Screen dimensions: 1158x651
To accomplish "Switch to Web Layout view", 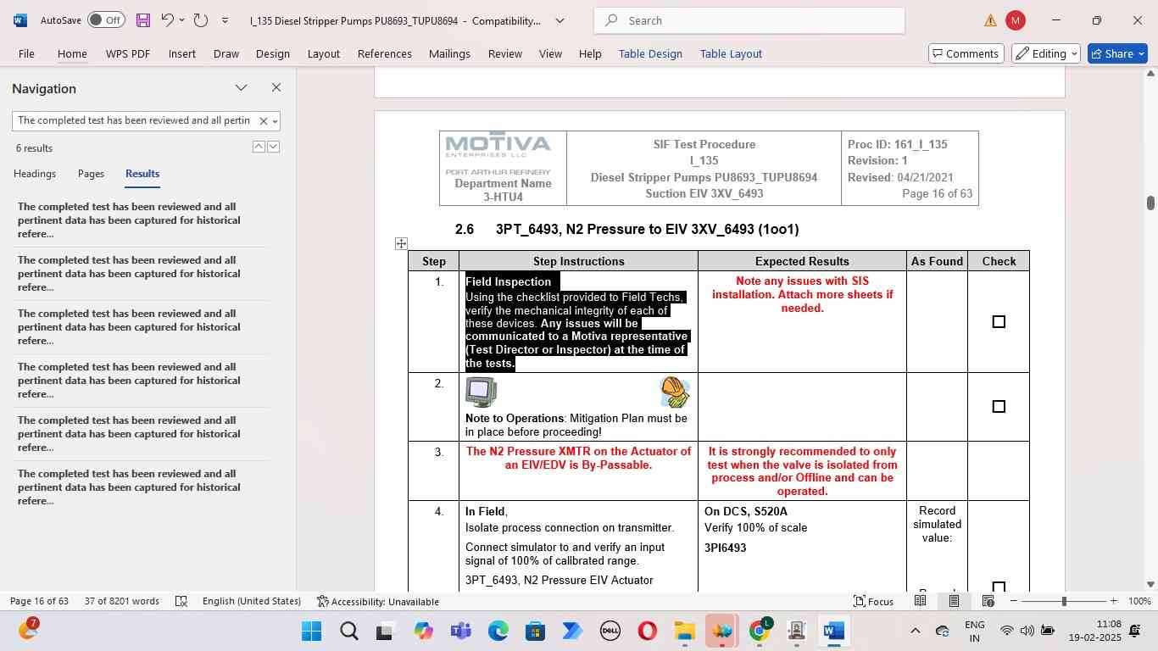I will tap(988, 601).
